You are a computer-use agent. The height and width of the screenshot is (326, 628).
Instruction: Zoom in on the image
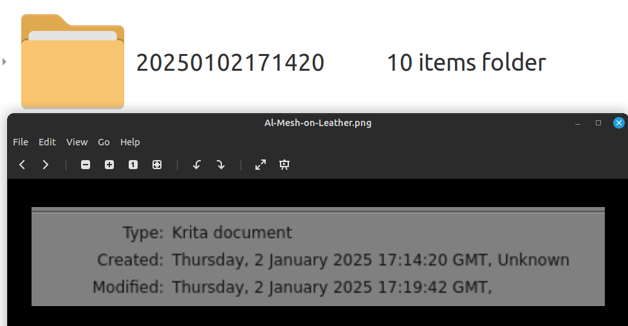click(109, 165)
